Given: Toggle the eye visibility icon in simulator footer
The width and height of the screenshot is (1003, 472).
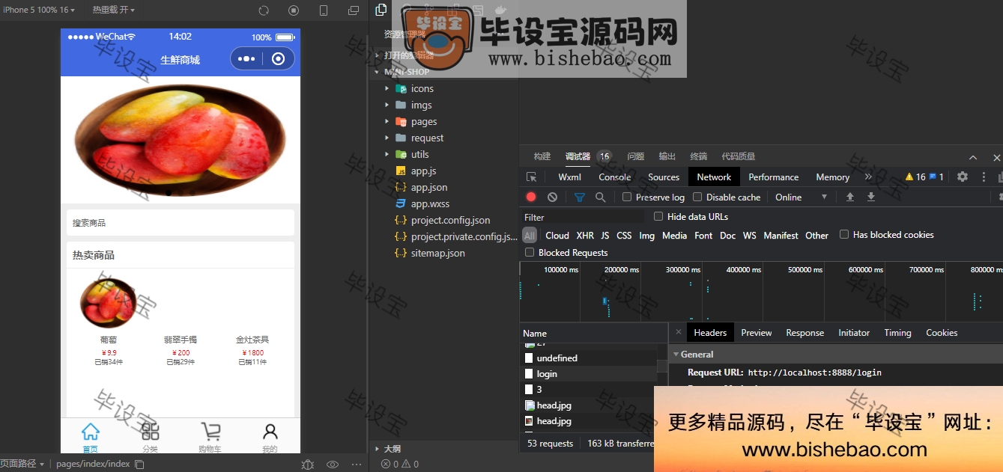Looking at the screenshot, I should tap(333, 464).
